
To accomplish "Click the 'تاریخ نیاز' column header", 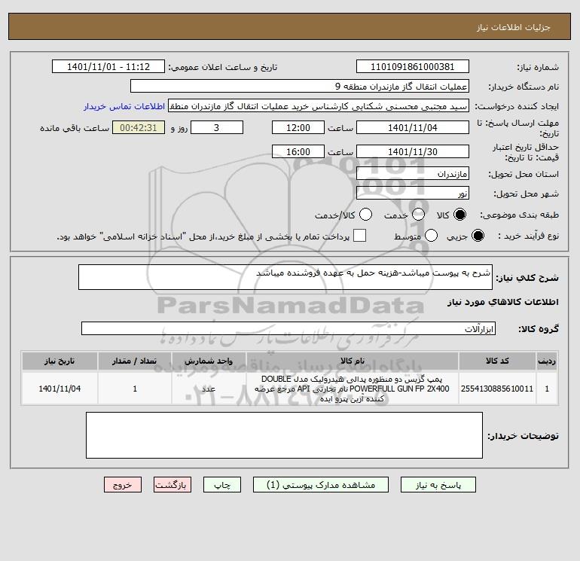I will (60, 361).
